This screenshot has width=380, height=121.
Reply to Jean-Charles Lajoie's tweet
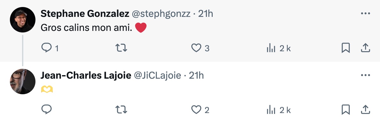coord(47,110)
